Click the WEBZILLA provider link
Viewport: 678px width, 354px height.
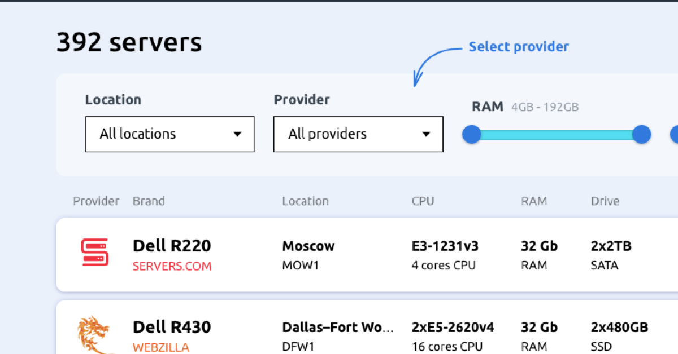point(160,347)
